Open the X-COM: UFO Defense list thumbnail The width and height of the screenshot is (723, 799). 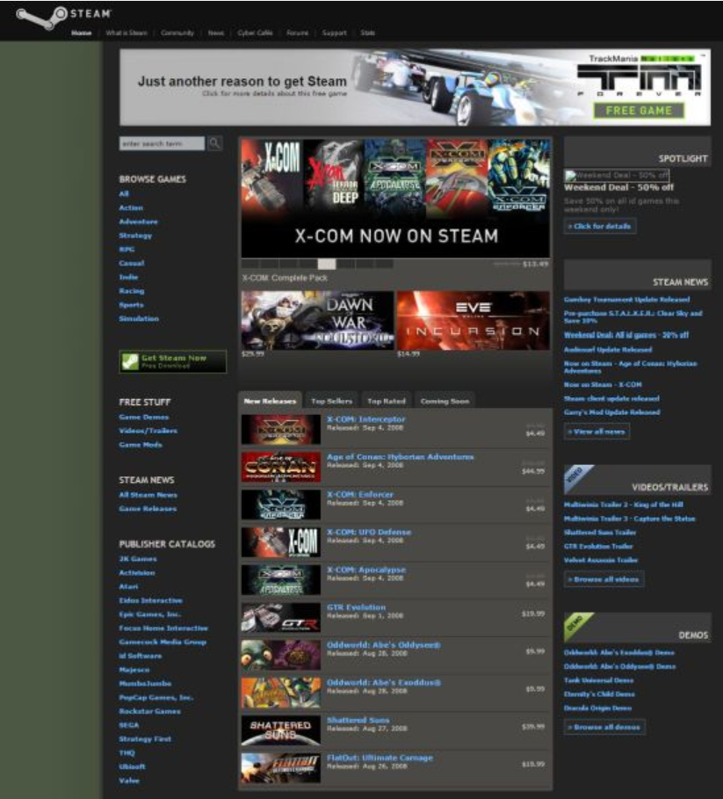pyautogui.click(x=280, y=542)
